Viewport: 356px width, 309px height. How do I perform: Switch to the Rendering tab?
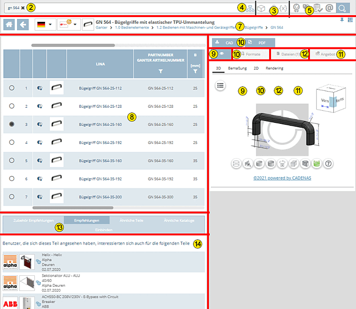coord(274,68)
